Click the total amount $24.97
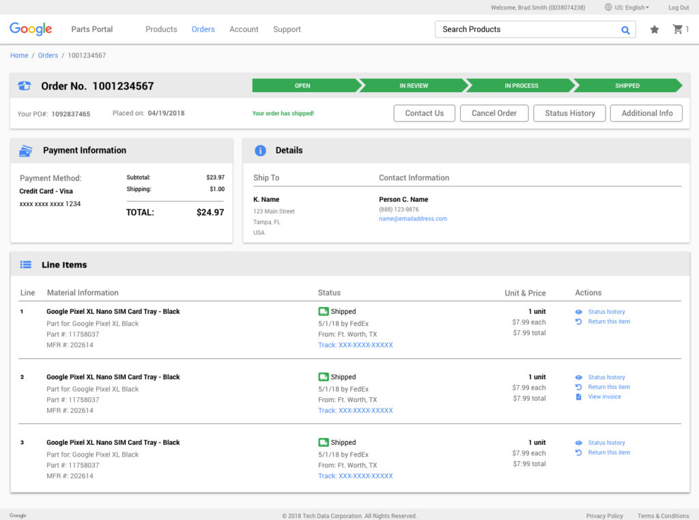The image size is (699, 520). pyautogui.click(x=210, y=212)
